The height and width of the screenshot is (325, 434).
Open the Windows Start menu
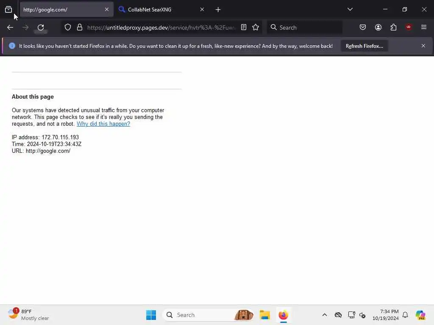(x=151, y=315)
